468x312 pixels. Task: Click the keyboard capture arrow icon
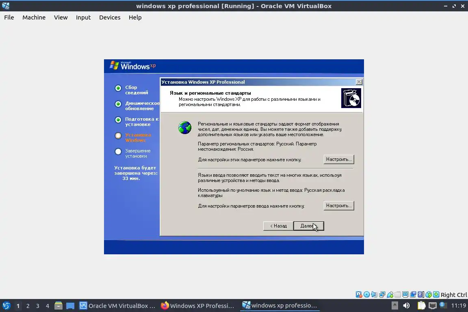coord(436,295)
